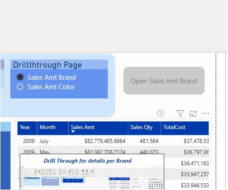Click the dotted vertical page boundary line
The height and width of the screenshot is (190, 228).
pos(216,121)
